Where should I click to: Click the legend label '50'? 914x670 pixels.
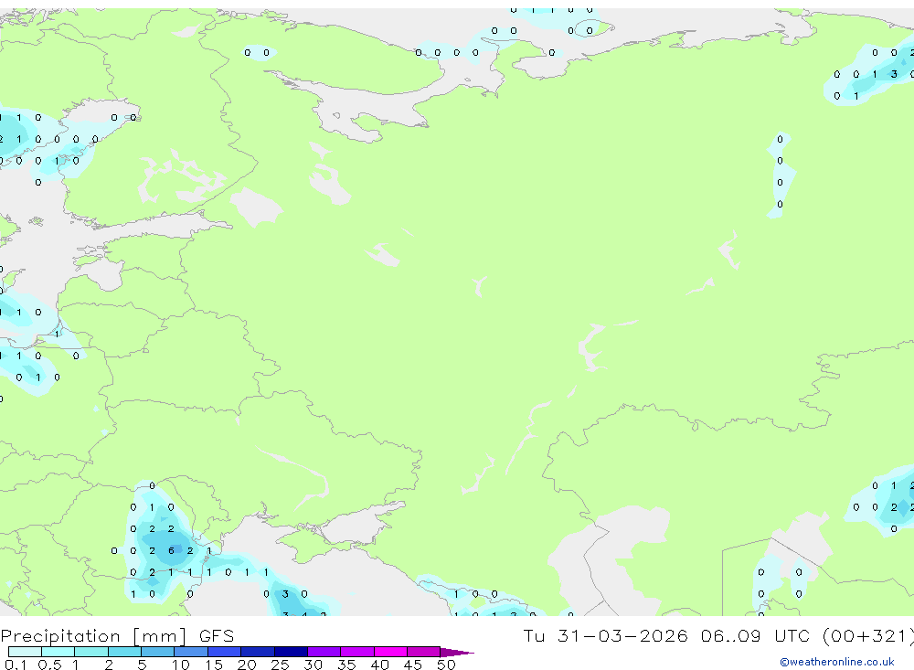pyautogui.click(x=447, y=665)
